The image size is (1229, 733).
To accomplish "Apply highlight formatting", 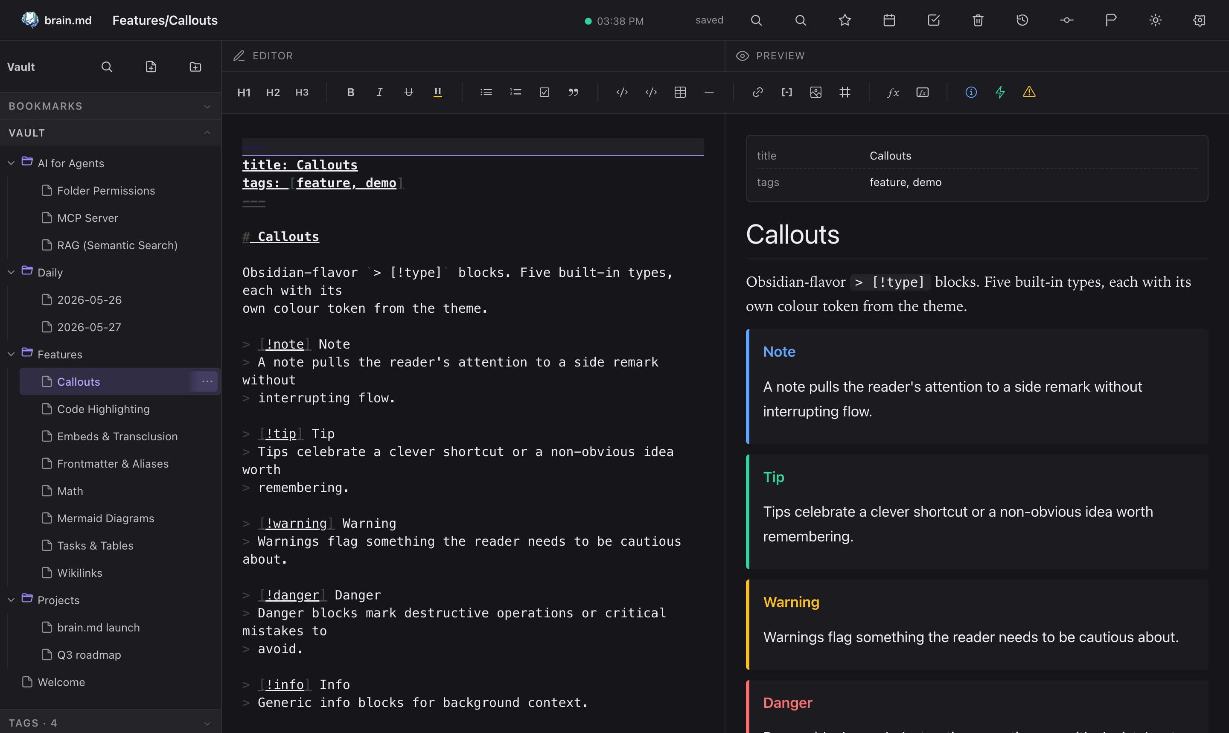I will tap(438, 92).
